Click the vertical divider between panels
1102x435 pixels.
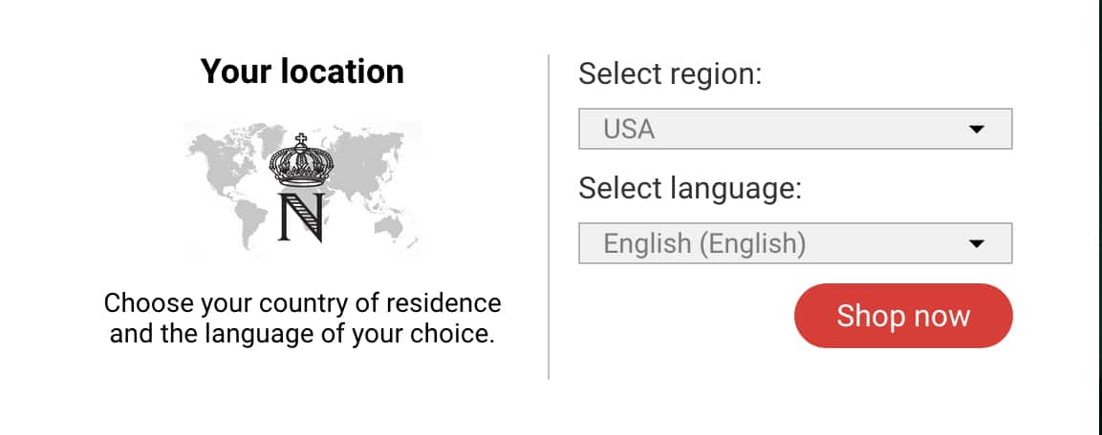(x=549, y=217)
